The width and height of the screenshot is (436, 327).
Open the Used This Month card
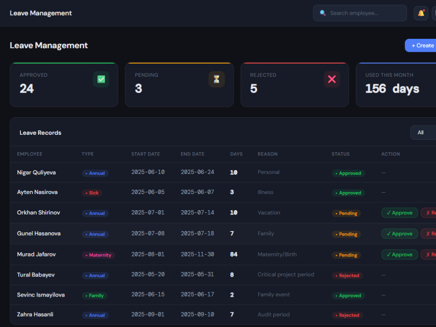point(396,85)
